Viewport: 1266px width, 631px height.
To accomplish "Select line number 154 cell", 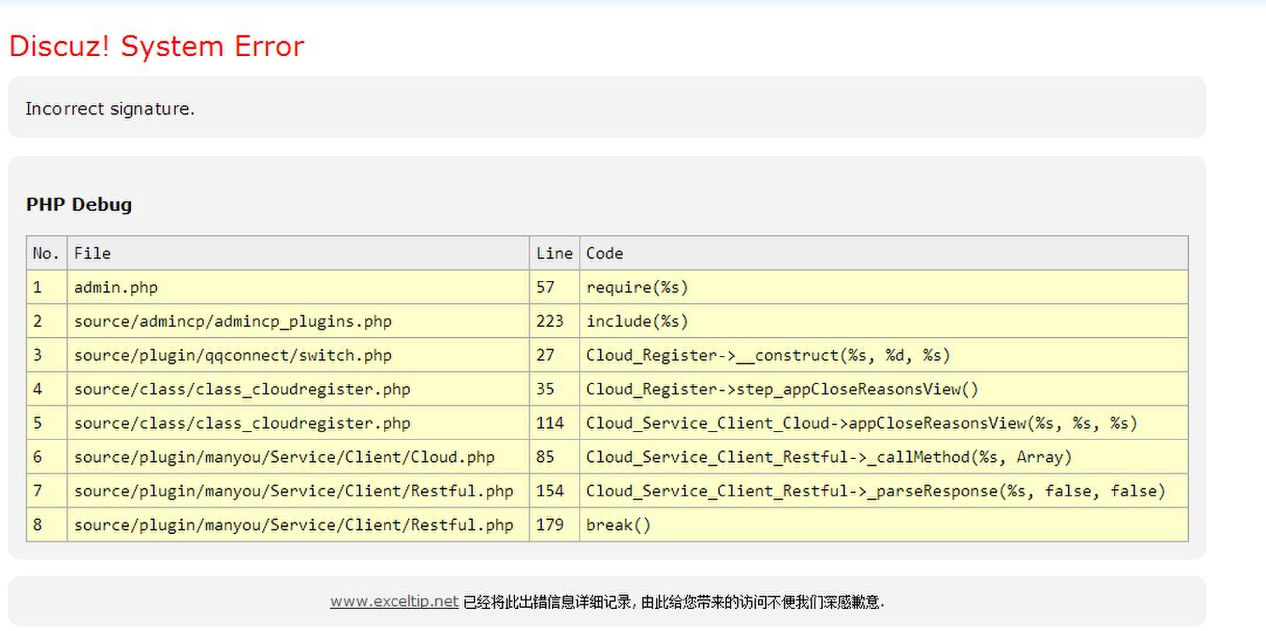I will coord(555,491).
